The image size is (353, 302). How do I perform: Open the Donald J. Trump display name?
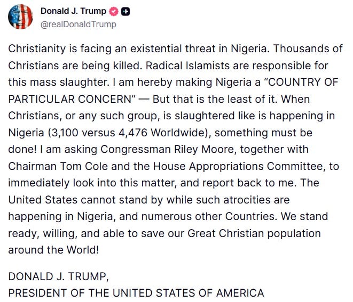(74, 11)
